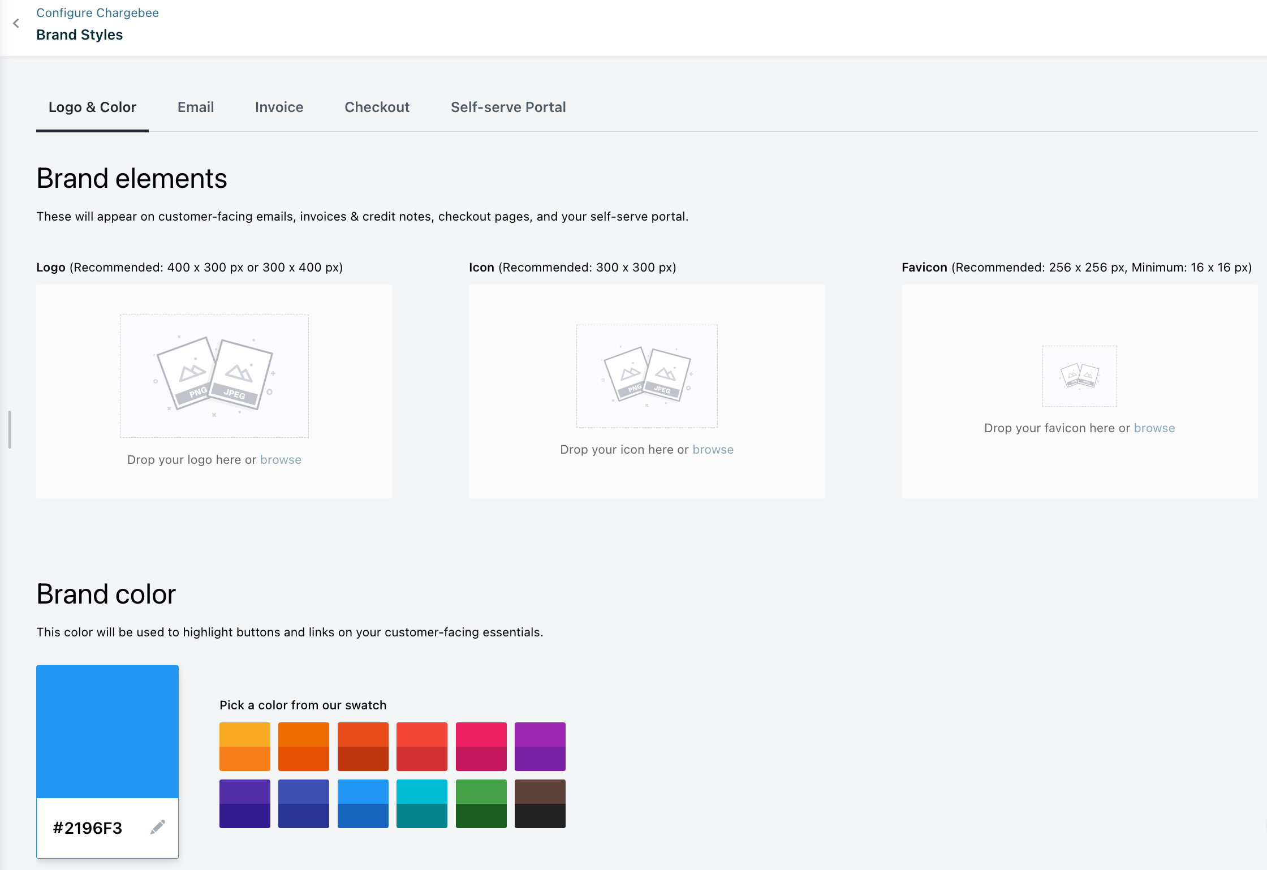Click the 'Pick a color from our swatch' label
Viewport: 1267px width, 870px height.
pyautogui.click(x=303, y=705)
